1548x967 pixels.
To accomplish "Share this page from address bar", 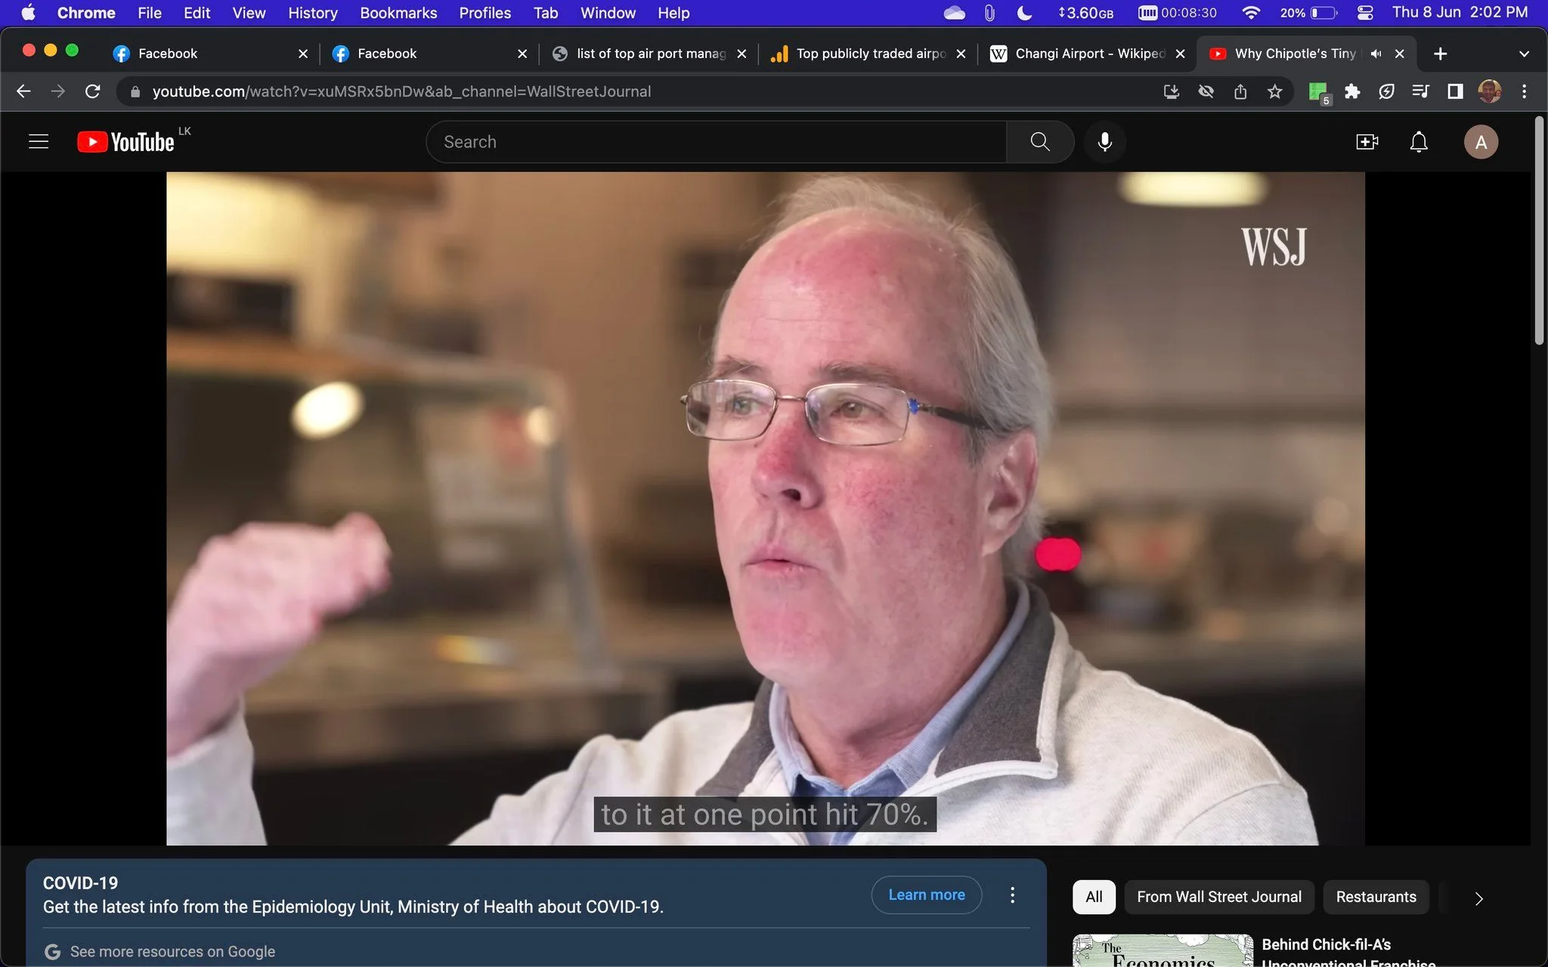I will pyautogui.click(x=1240, y=91).
